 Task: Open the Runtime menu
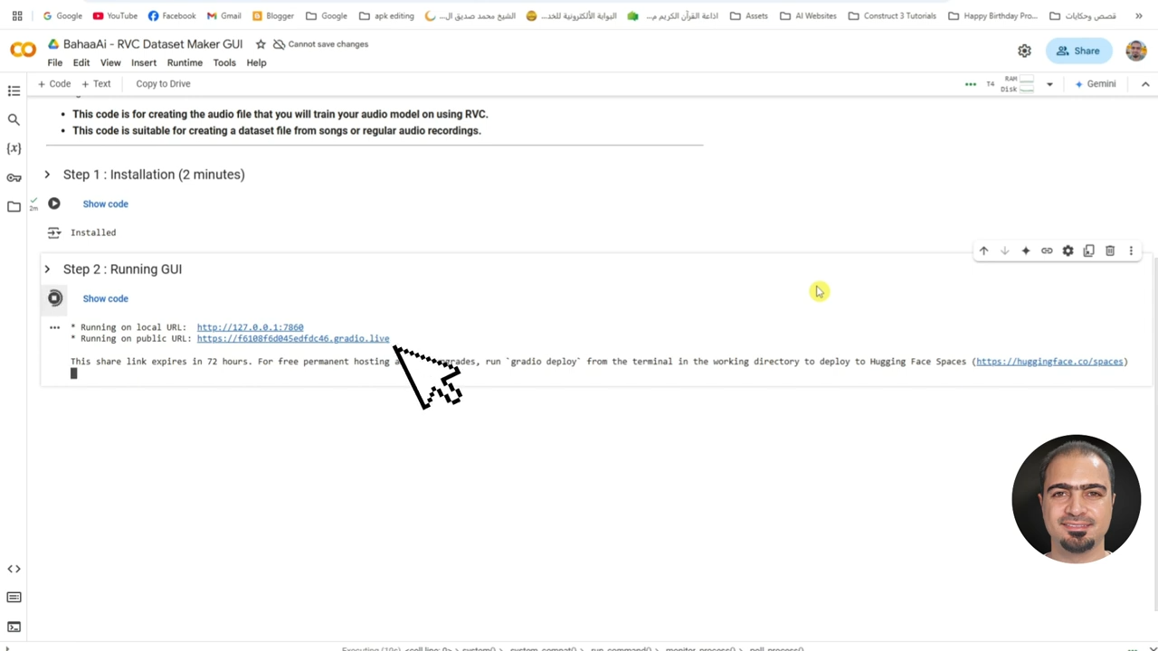(185, 62)
